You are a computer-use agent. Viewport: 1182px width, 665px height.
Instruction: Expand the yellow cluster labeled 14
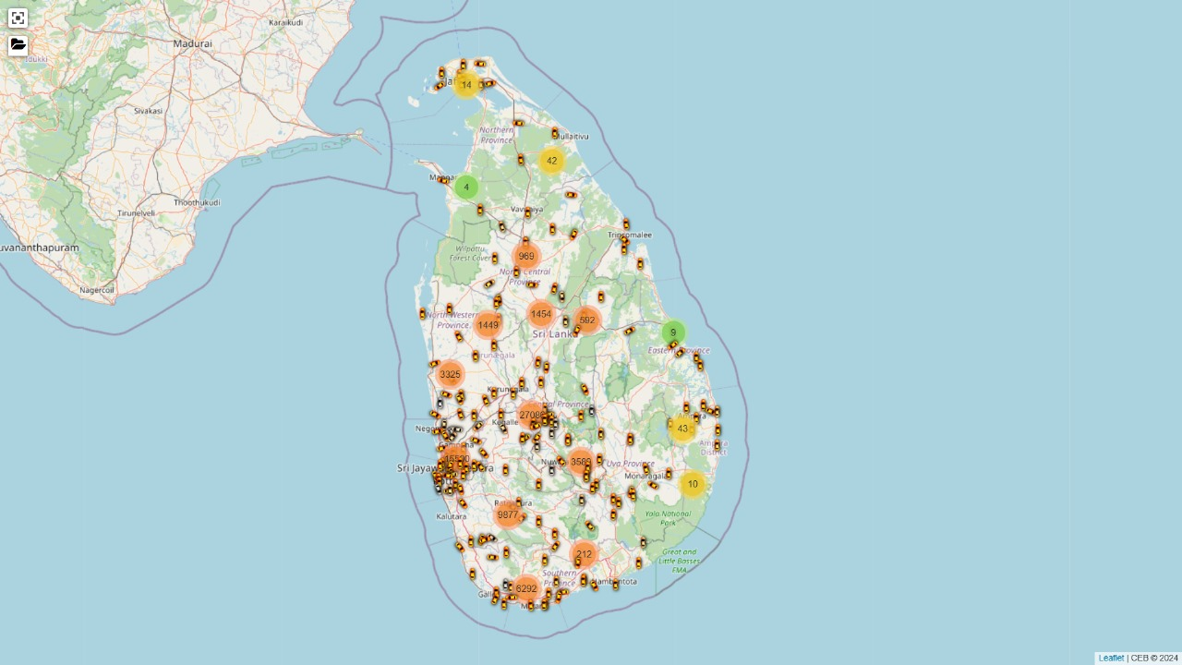point(466,85)
